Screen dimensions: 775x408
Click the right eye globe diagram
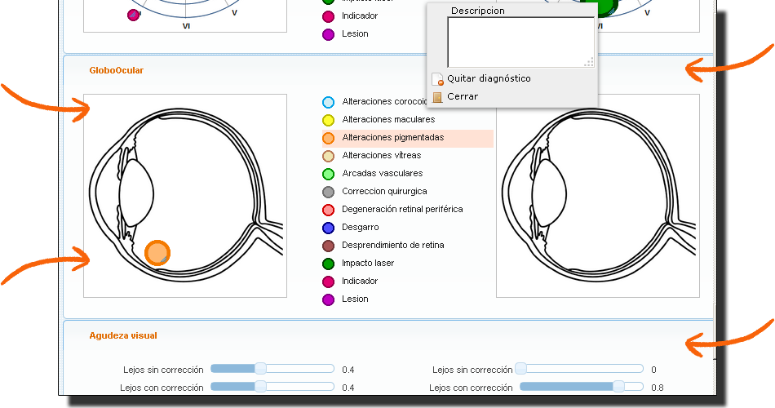pyautogui.click(x=597, y=196)
